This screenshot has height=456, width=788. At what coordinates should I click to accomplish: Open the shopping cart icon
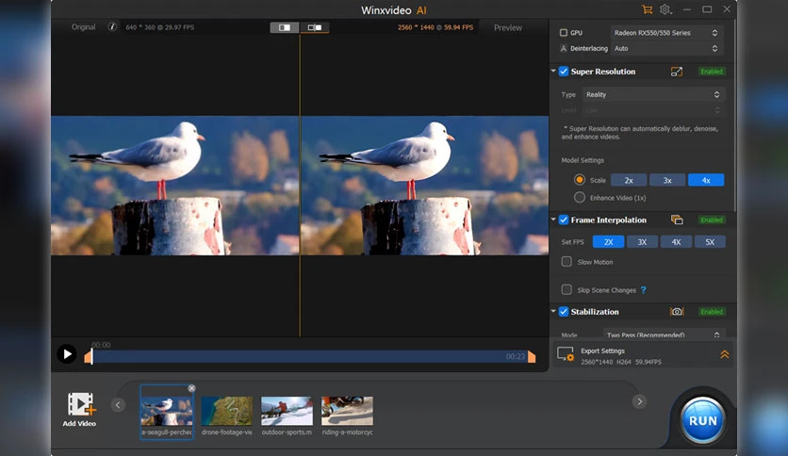[x=647, y=9]
